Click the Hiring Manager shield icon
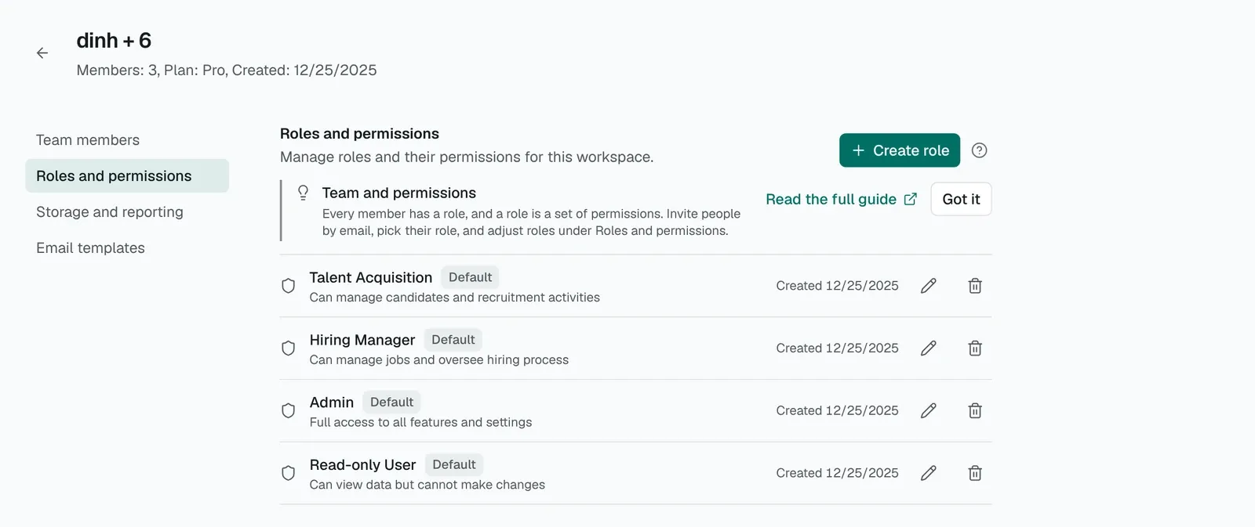Image resolution: width=1255 pixels, height=527 pixels. point(289,348)
